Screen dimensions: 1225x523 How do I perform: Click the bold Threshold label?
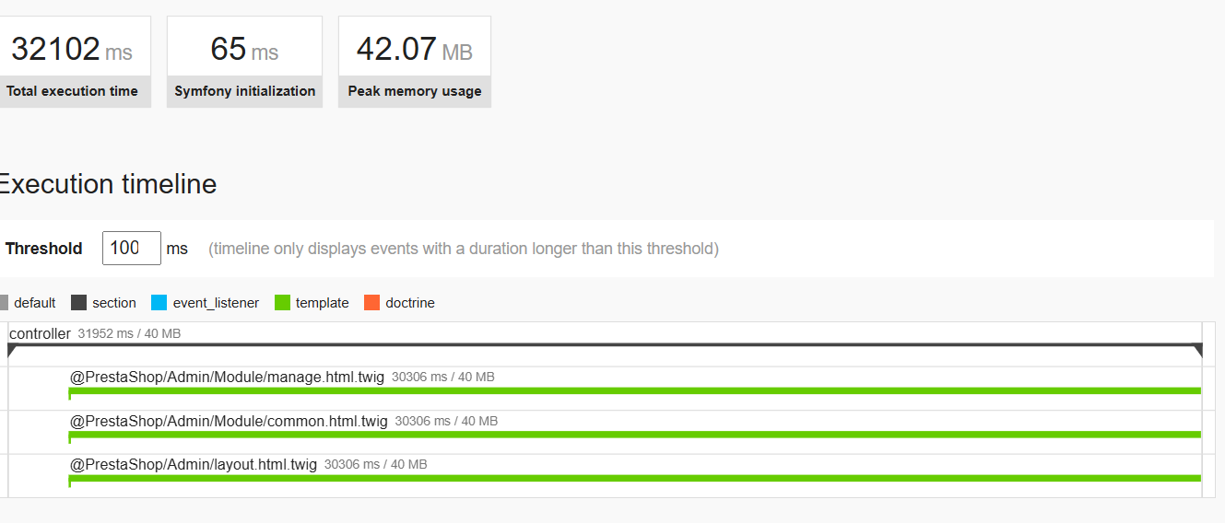[x=43, y=249]
